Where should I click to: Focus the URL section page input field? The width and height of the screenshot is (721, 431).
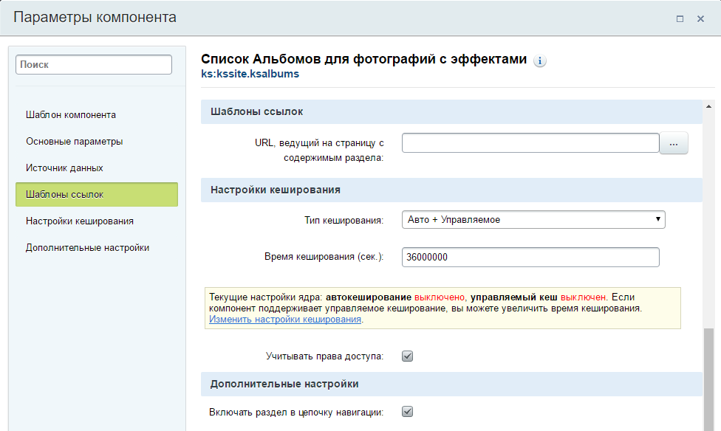pos(530,142)
